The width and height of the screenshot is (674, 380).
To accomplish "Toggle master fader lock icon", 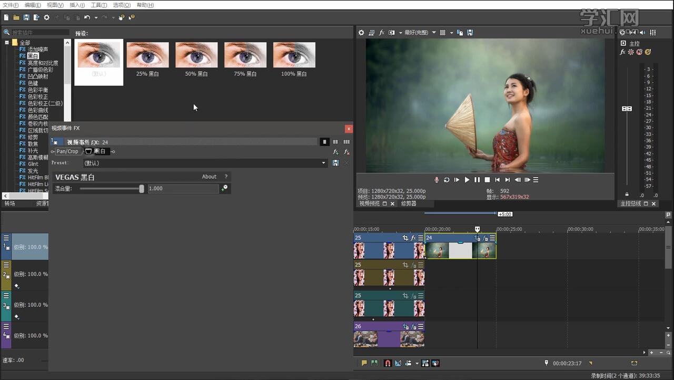I will 627,194.
